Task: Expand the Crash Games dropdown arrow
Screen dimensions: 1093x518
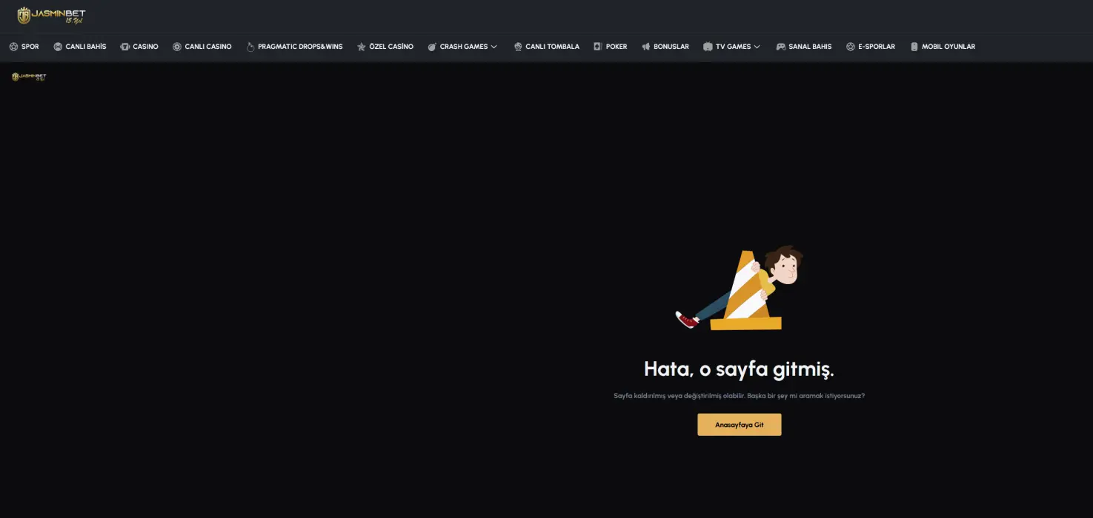Action: (494, 47)
